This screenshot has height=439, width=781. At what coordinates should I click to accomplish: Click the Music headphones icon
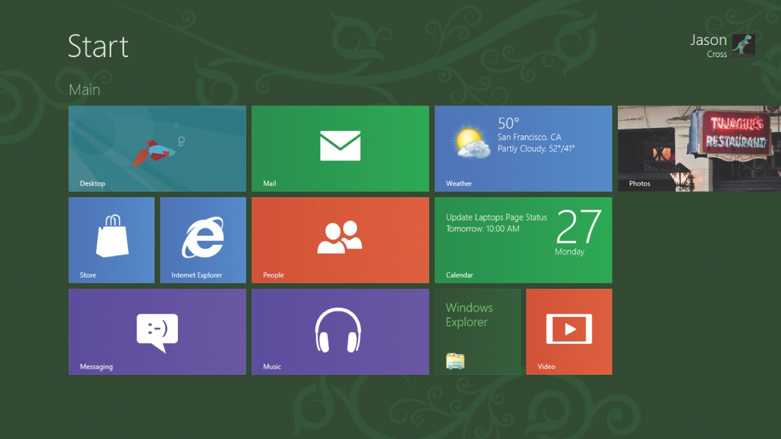[338, 330]
